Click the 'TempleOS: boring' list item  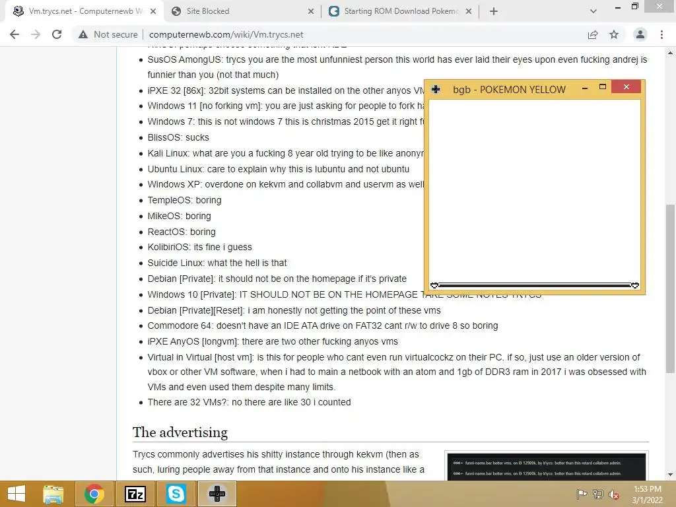[x=185, y=200]
